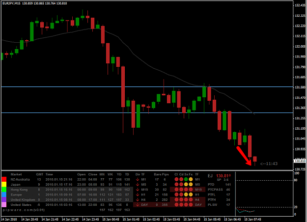This screenshot has height=222, width=307.
Task: Click the PTFL 17 entry
Action: tap(219, 194)
